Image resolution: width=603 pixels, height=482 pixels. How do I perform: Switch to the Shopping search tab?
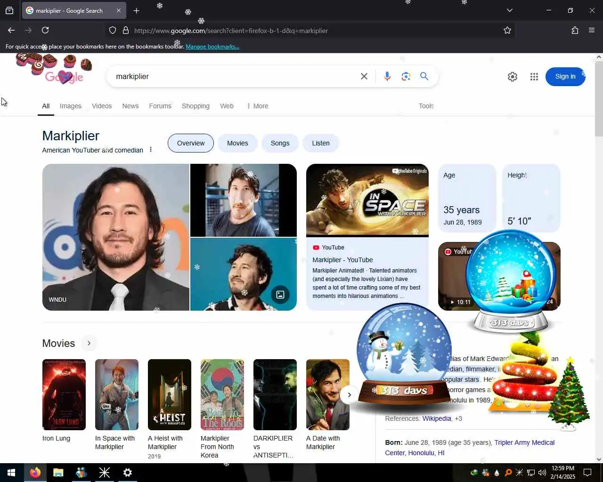tap(196, 106)
